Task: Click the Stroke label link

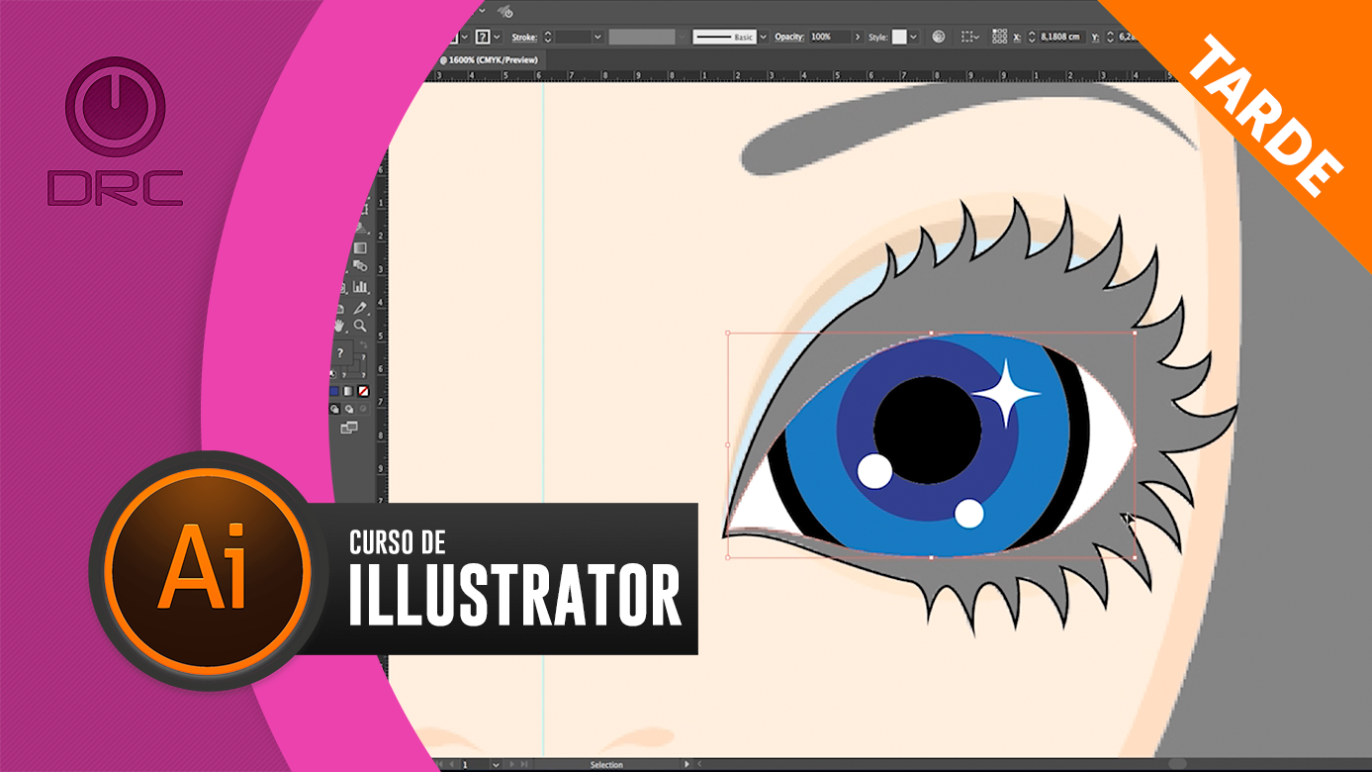Action: point(524,37)
